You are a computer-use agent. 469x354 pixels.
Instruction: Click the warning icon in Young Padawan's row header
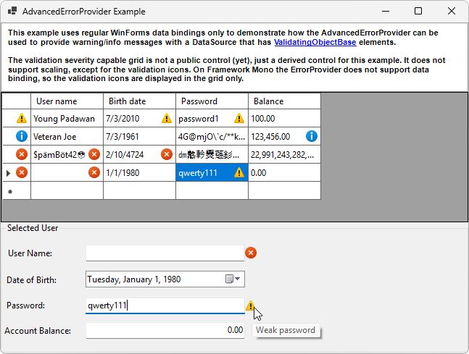tap(22, 118)
